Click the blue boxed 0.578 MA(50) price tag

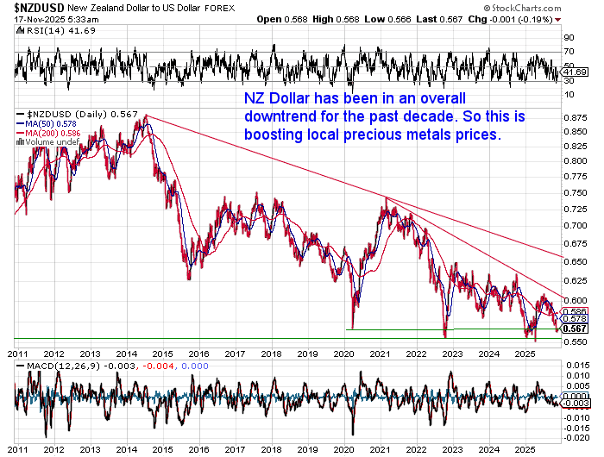pos(574,319)
